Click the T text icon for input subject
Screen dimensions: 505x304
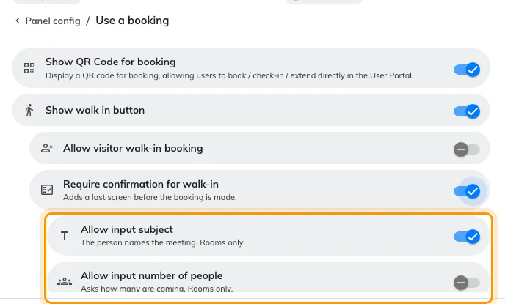(x=65, y=236)
